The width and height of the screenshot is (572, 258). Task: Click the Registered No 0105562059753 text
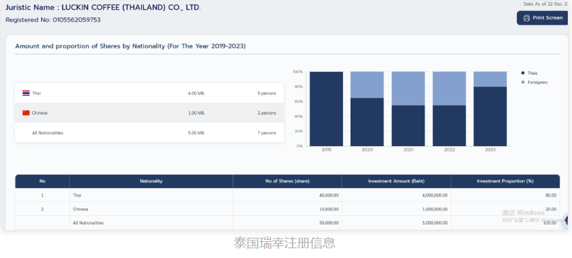pyautogui.click(x=53, y=20)
